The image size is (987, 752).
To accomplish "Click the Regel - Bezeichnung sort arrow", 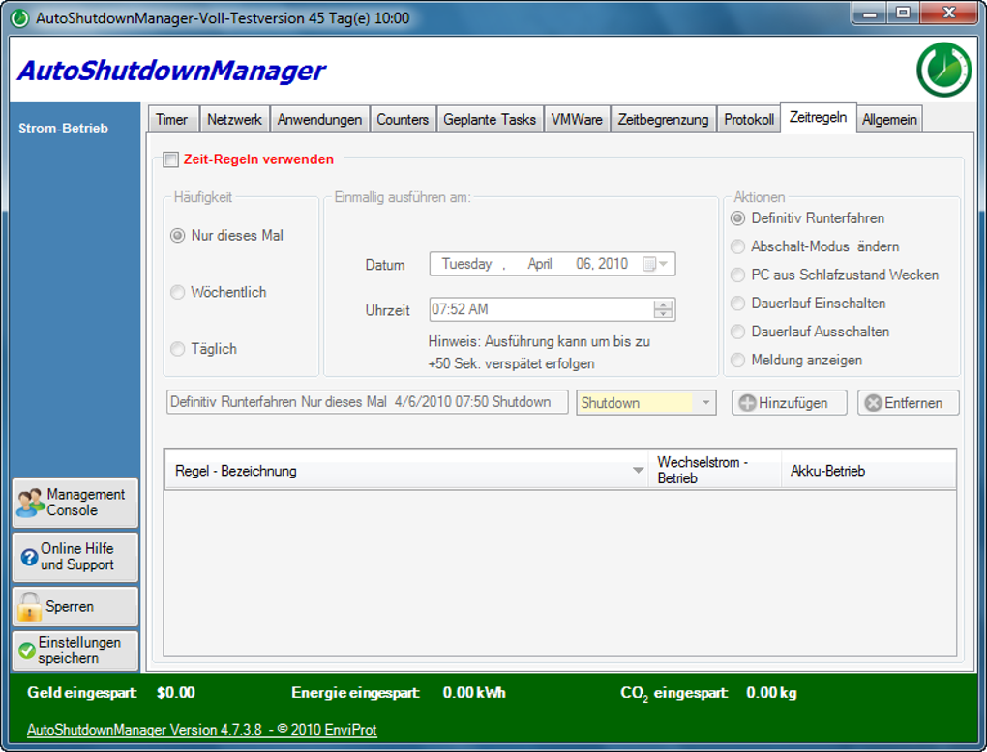I will 638,471.
